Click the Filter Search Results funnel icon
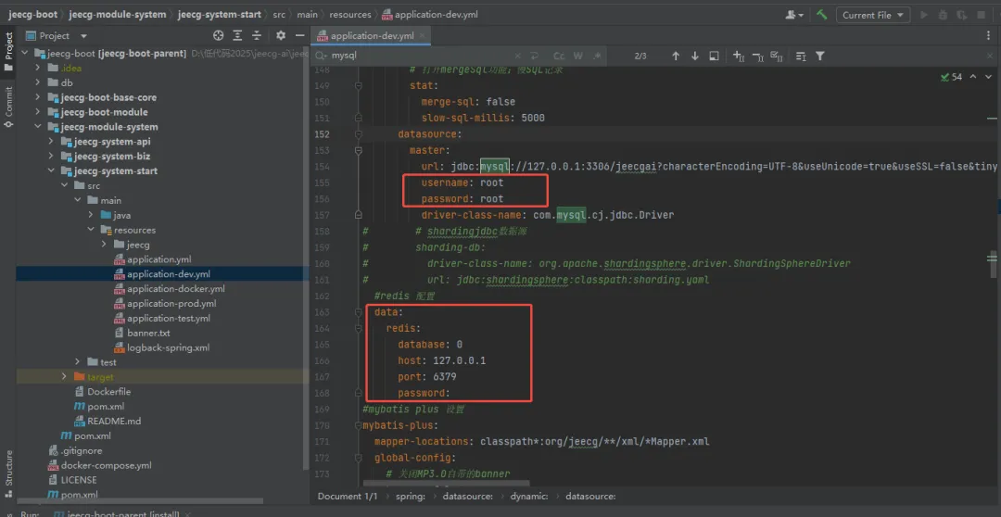Image resolution: width=1001 pixels, height=517 pixels. coord(819,57)
